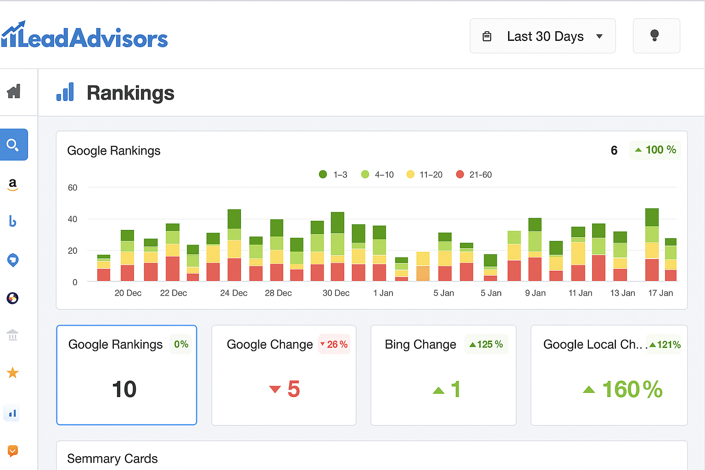Click the home icon in the sidebar
This screenshot has width=705, height=470.
(14, 91)
